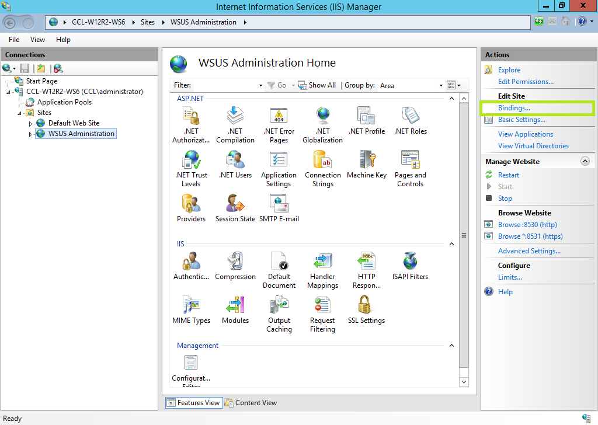This screenshot has height=425, width=598.
Task: Open the Modules feature
Action: click(235, 310)
